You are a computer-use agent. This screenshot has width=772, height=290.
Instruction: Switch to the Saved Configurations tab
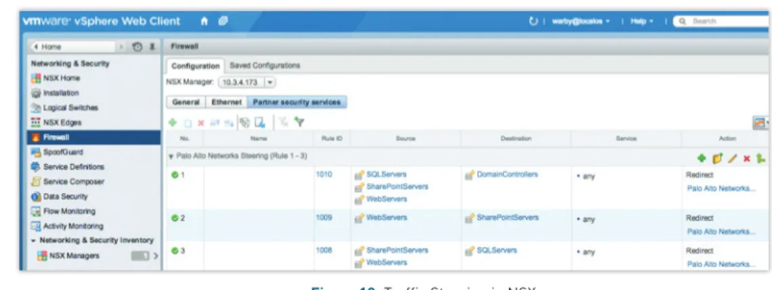(265, 66)
